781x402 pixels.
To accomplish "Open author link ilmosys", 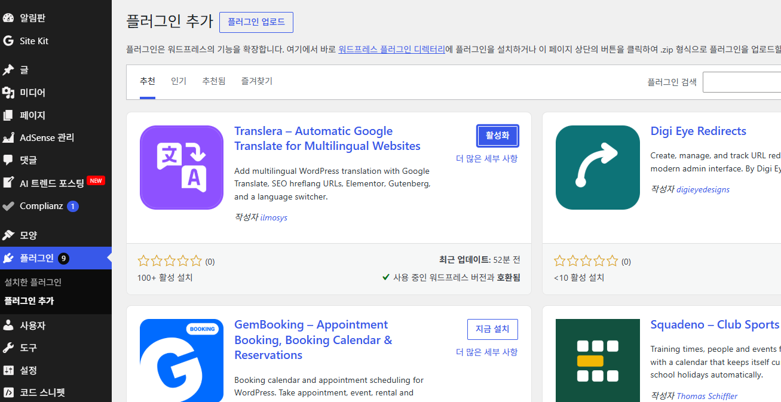I will [274, 218].
